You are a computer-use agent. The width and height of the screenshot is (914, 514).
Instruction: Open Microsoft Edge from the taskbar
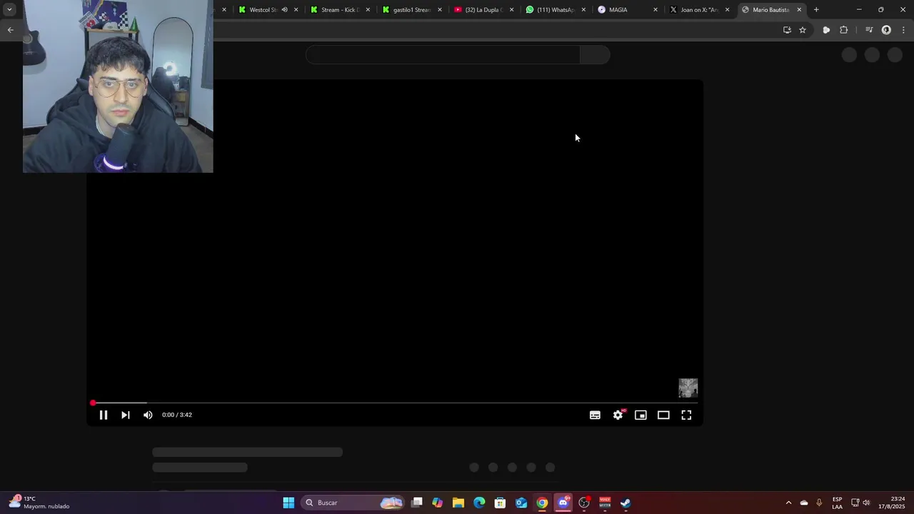click(479, 503)
